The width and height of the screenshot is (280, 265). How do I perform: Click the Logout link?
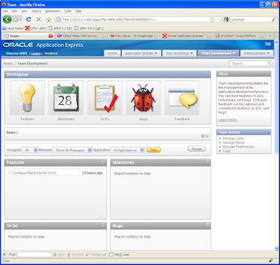point(36,54)
